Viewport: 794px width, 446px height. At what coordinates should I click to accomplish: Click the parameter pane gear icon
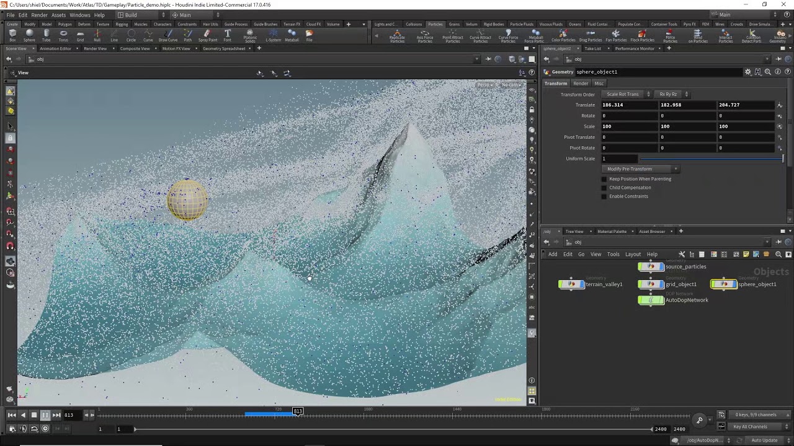pyautogui.click(x=747, y=72)
